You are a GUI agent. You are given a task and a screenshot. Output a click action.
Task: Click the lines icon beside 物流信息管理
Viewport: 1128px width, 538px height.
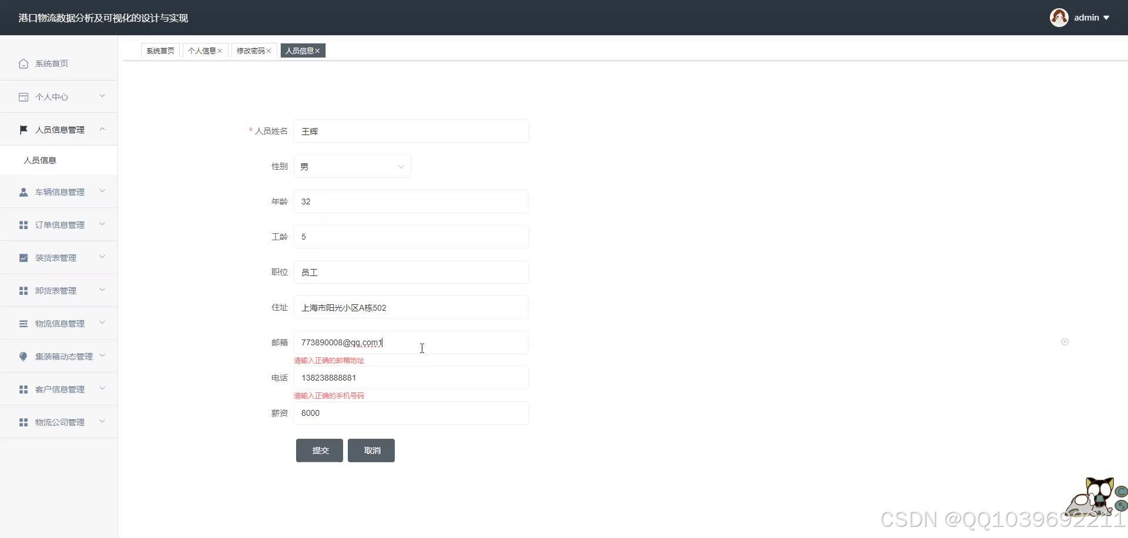click(23, 324)
